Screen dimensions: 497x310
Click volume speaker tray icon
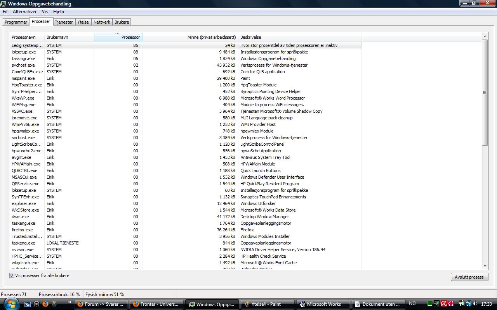(x=476, y=304)
